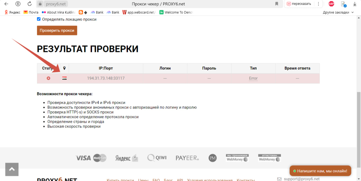
Task: Click the PM Perfect Money logo
Action: point(213,158)
